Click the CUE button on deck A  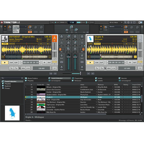coord(11,62)
